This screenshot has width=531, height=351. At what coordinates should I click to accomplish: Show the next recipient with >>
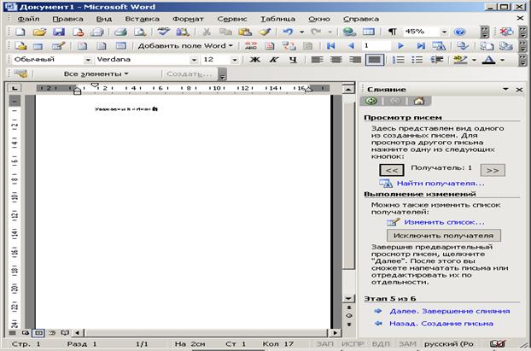[493, 170]
